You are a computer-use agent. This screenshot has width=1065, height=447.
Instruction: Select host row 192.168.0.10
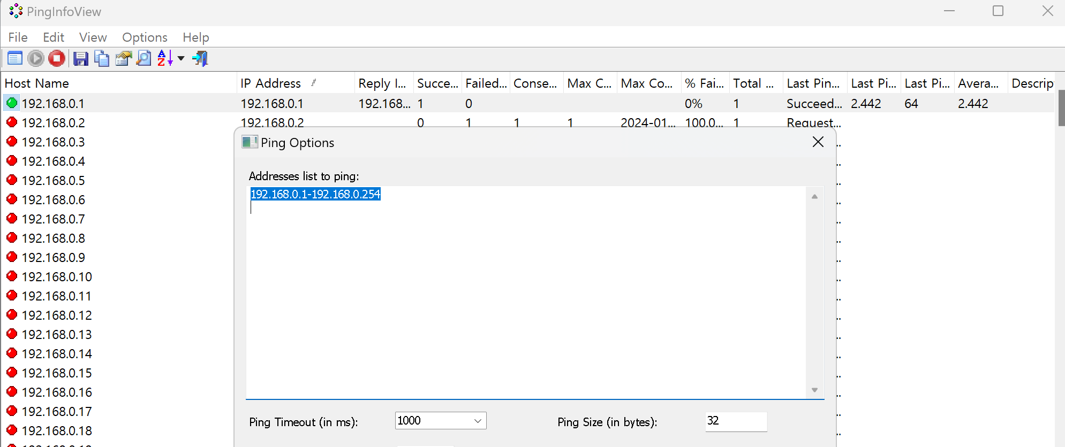[x=57, y=276]
